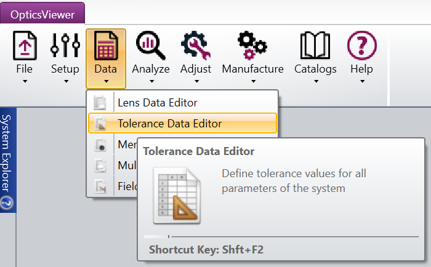The image size is (431, 267).
Task: Select the Tolerance Data Editor menu entry
Action: [x=169, y=124]
